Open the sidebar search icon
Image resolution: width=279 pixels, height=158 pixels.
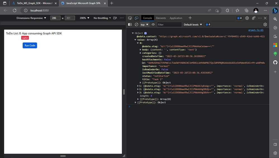coord(275,19)
